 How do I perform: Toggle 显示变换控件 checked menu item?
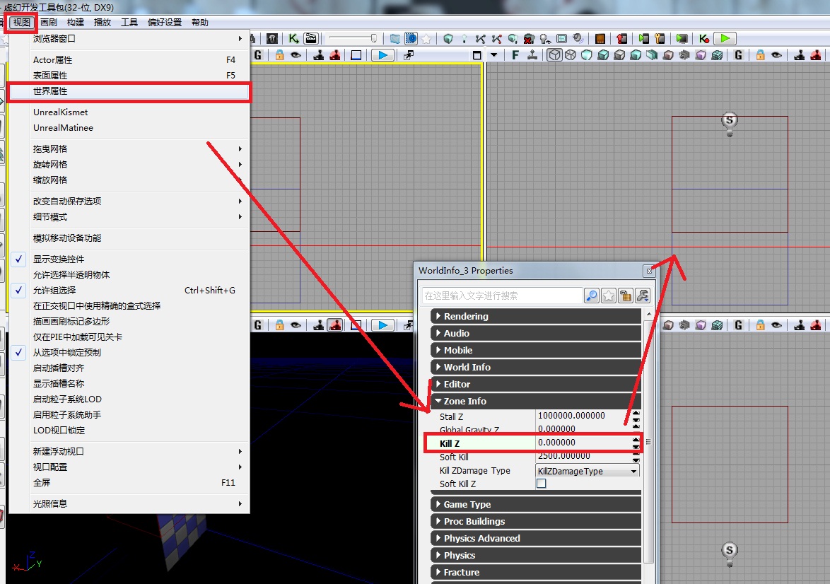(x=59, y=259)
